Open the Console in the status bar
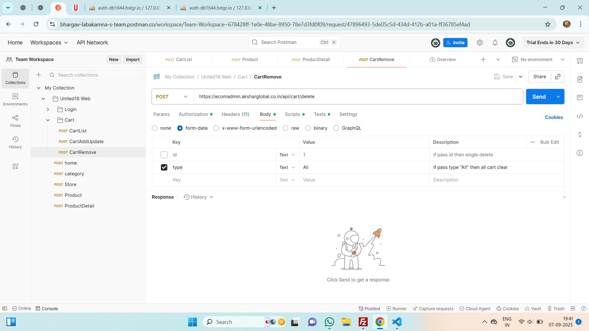 pos(47,309)
